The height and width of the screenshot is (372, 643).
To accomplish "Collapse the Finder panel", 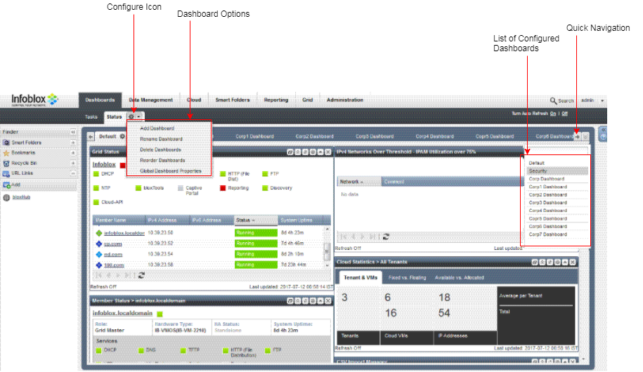I will [x=73, y=132].
